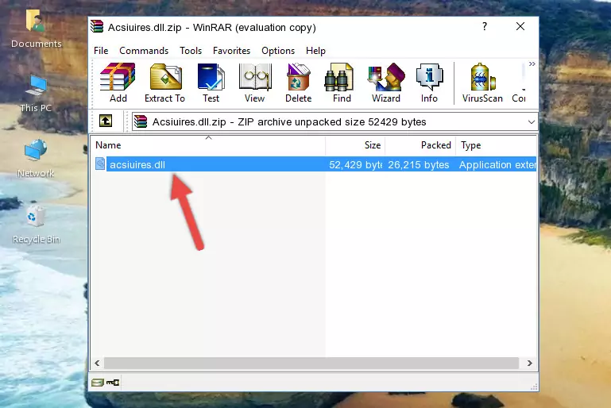Click the horizontal scrollbar right arrow
The image size is (611, 408).
529,364
